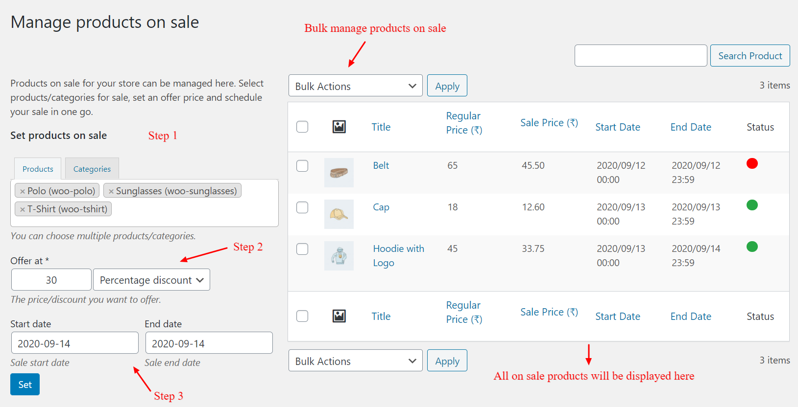Expand the top Bulk Actions dropdown

point(355,85)
